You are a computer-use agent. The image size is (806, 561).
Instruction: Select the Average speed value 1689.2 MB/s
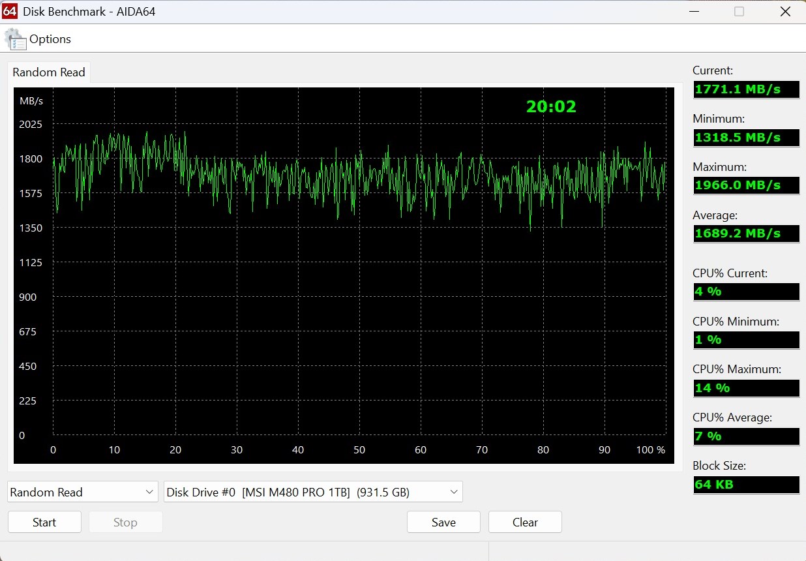coord(745,234)
